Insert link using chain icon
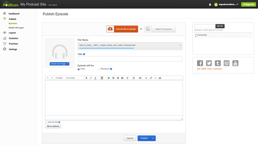The image size is (258, 146). tap(151, 78)
